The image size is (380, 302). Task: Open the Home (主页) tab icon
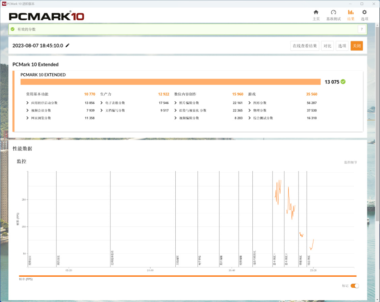[316, 12]
